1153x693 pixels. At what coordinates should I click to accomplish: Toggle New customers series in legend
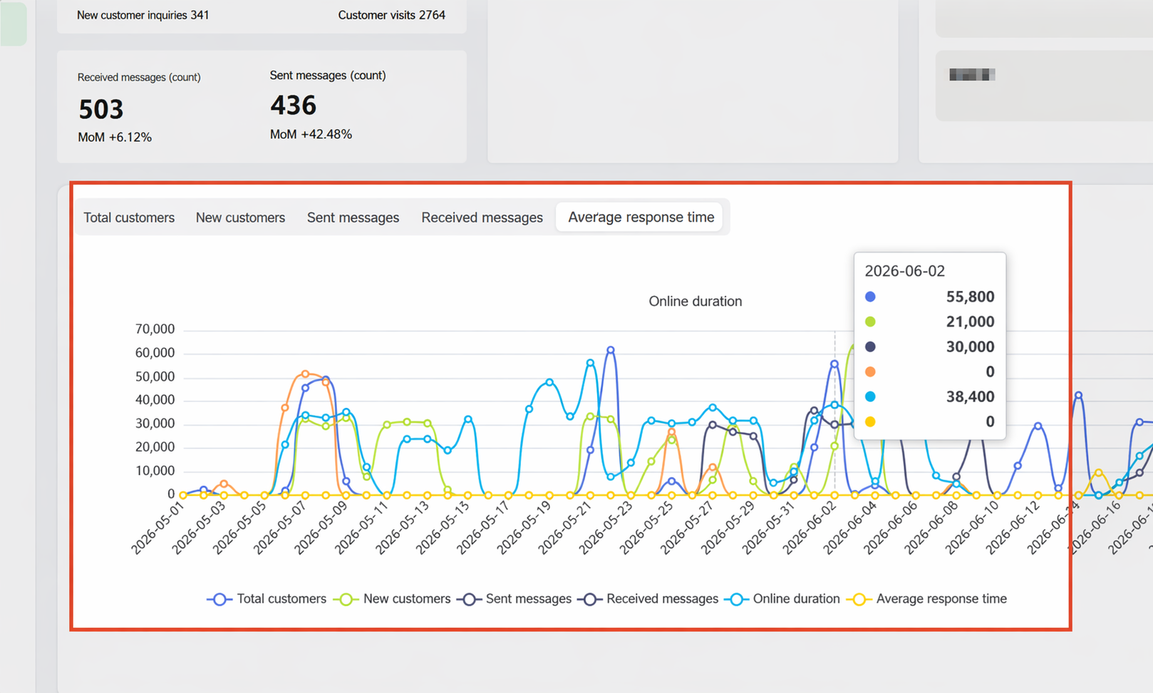392,599
